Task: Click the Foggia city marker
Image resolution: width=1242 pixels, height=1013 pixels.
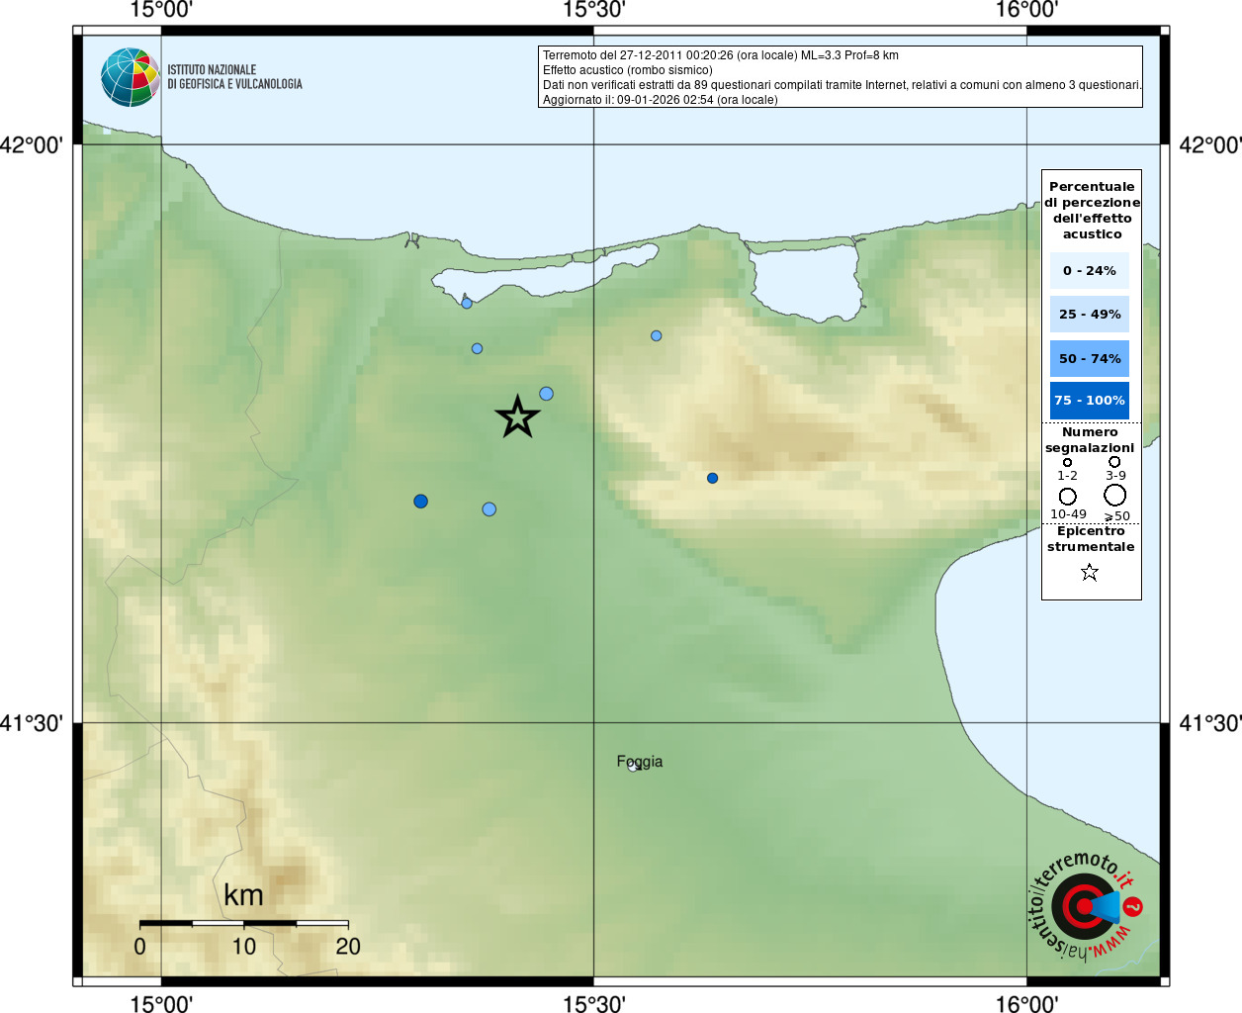Action: point(633,767)
